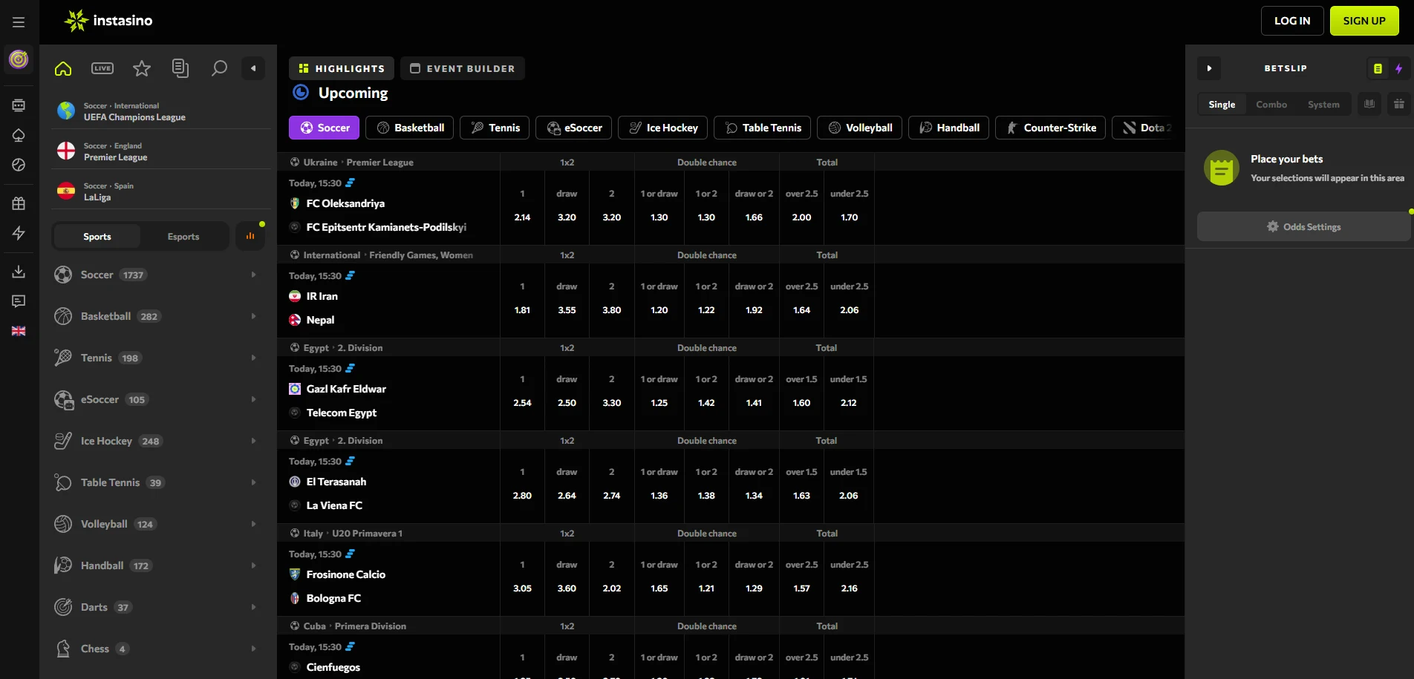
Task: Change language via the UK flag icon
Action: (19, 330)
